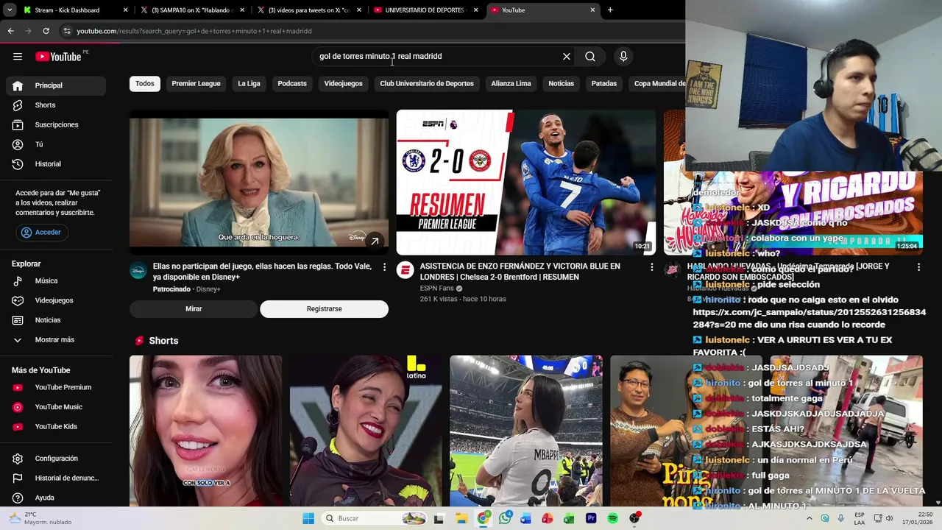
Task: Open Premiere Pro from the taskbar
Action: pos(591,518)
